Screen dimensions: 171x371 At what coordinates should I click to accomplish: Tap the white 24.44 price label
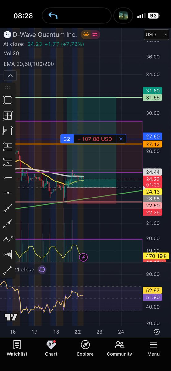click(x=153, y=173)
